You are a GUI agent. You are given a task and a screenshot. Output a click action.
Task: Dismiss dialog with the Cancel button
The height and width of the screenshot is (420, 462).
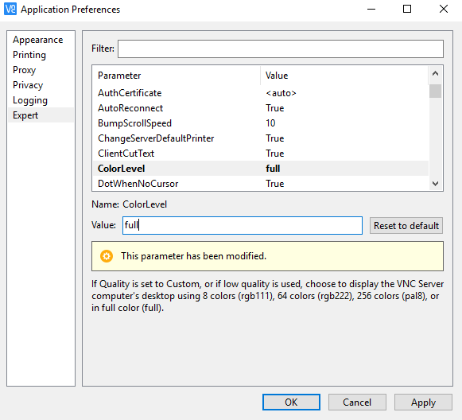pyautogui.click(x=357, y=402)
